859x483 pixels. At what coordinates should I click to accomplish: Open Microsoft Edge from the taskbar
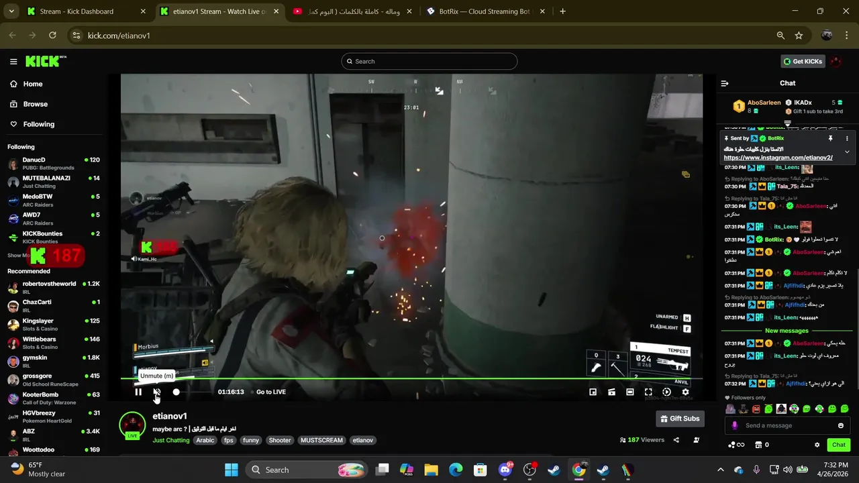tap(456, 470)
